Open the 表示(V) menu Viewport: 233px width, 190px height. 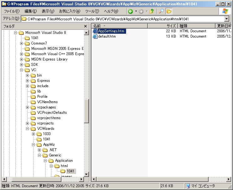click(48, 11)
